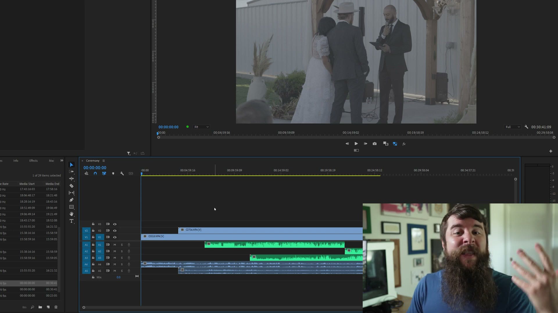Toggle insert sequences as nests icon
Image resolution: width=558 pixels, height=313 pixels.
pyautogui.click(x=86, y=173)
